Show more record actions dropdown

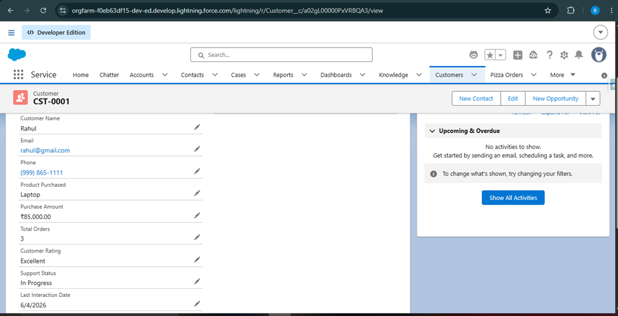coord(593,99)
